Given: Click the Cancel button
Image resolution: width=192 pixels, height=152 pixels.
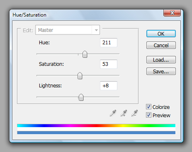Looking at the screenshot, I should (x=161, y=45).
